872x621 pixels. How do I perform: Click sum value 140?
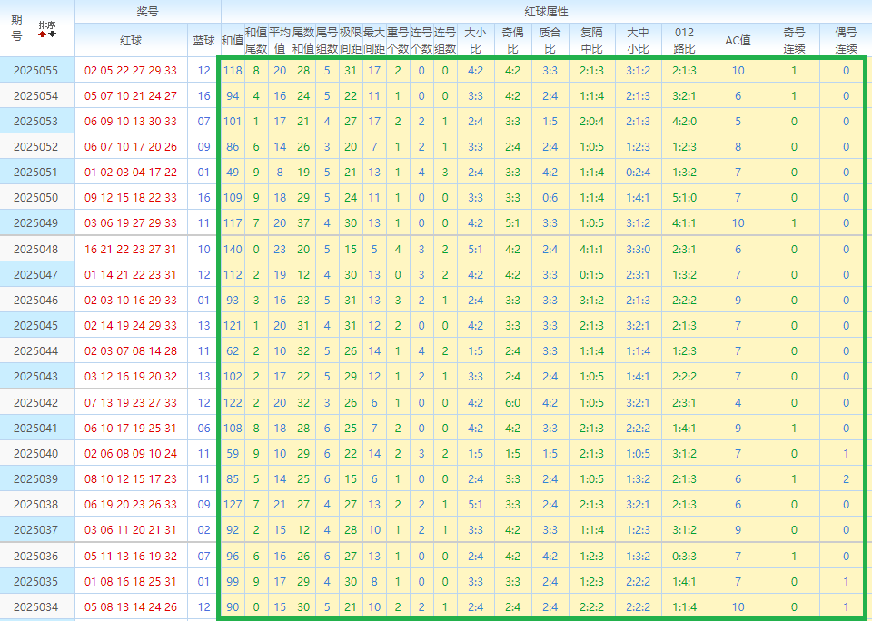coord(233,249)
